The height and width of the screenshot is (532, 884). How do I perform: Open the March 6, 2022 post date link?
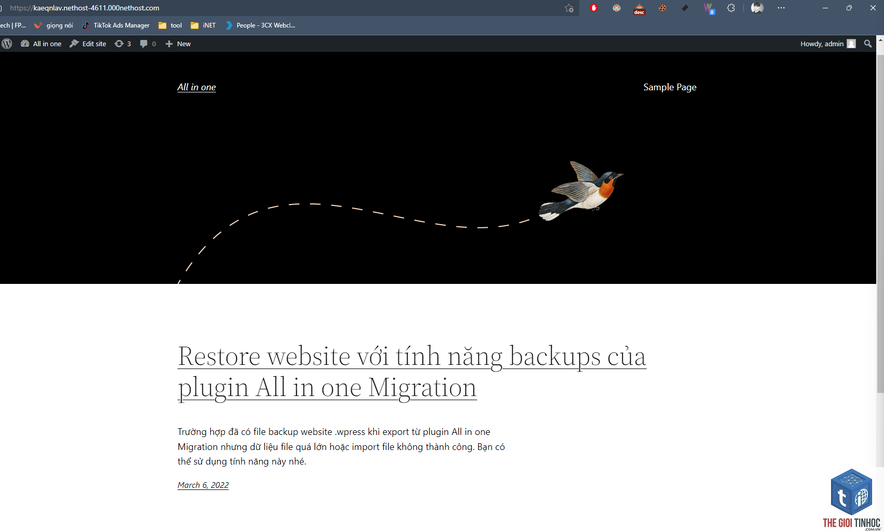coord(203,485)
